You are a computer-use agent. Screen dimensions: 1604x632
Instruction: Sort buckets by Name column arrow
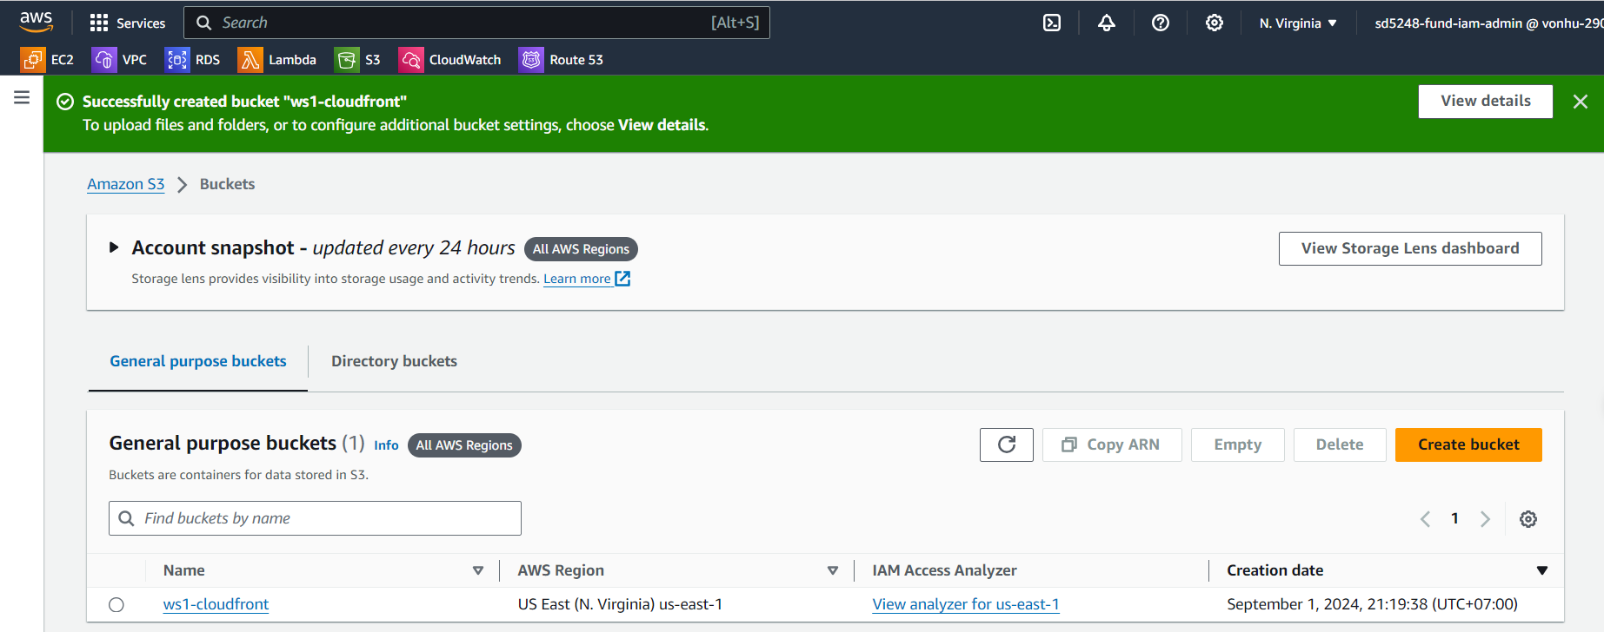coord(478,570)
